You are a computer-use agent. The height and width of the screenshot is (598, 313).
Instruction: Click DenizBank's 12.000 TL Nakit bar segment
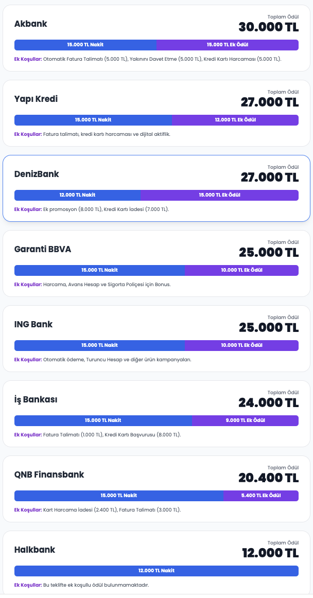pos(78,195)
